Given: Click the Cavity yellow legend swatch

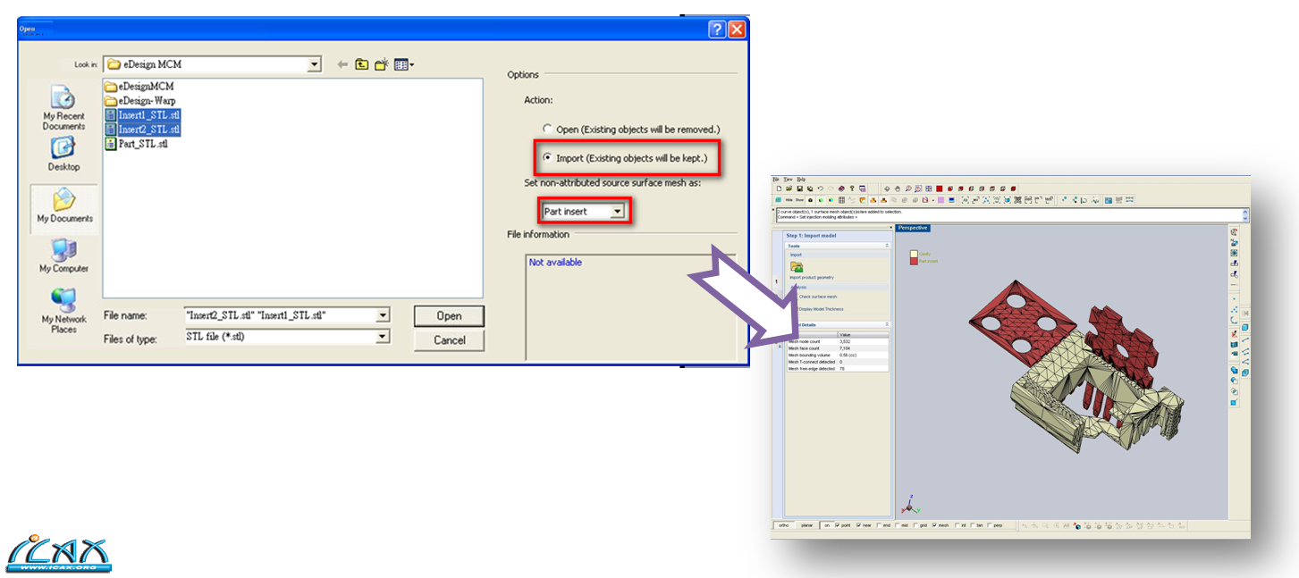Looking at the screenshot, I should tap(914, 254).
